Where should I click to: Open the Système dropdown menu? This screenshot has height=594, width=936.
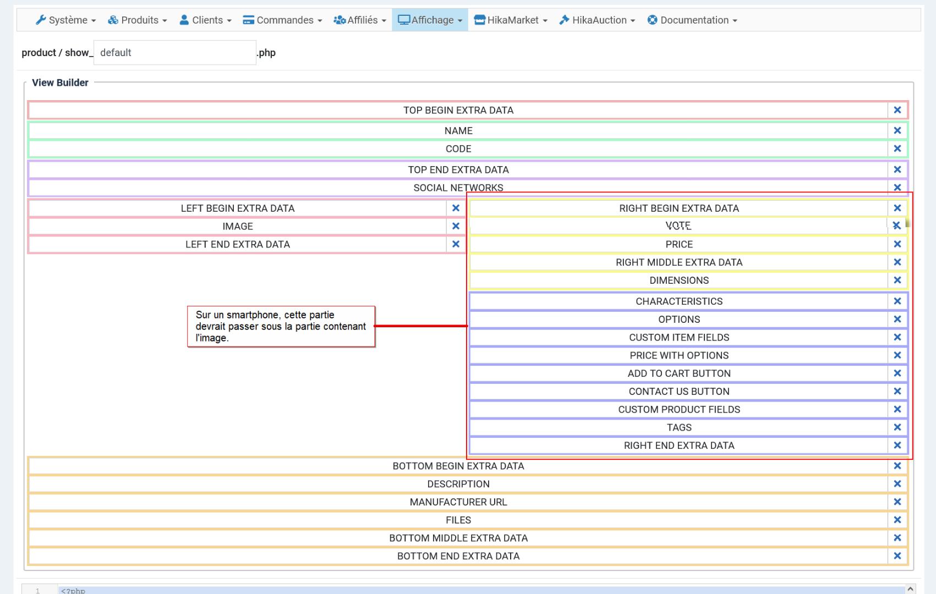pyautogui.click(x=65, y=20)
